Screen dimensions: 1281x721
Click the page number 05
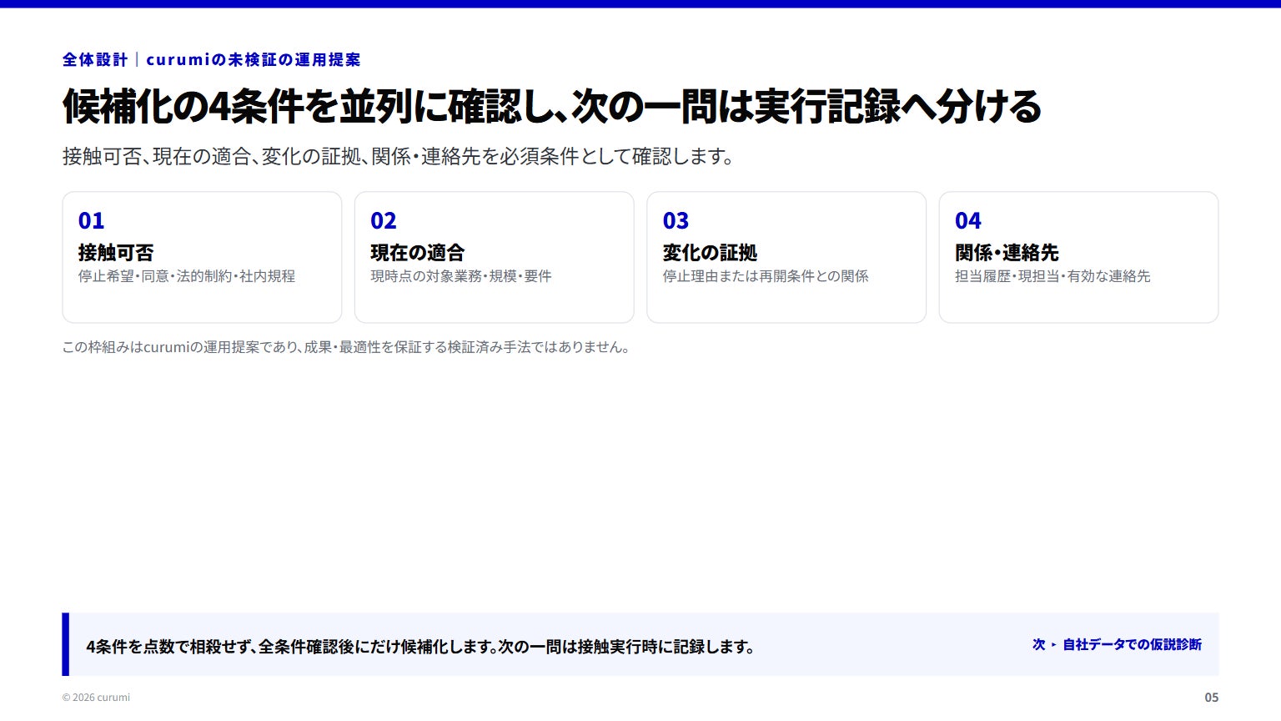1211,698
